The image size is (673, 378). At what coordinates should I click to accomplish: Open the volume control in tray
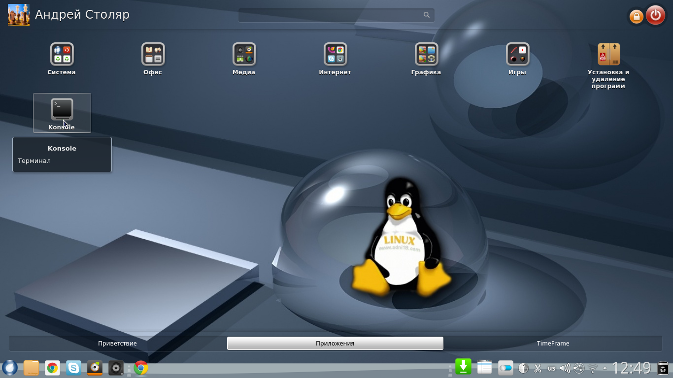tap(565, 368)
